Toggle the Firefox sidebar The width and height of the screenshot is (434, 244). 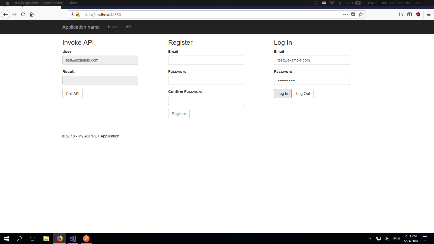[x=410, y=14]
